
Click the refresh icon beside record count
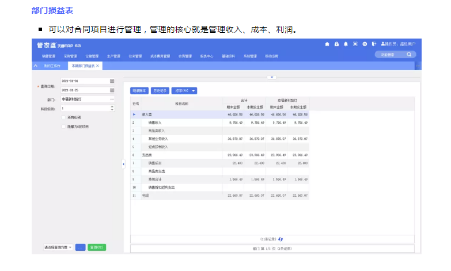[x=281, y=239]
